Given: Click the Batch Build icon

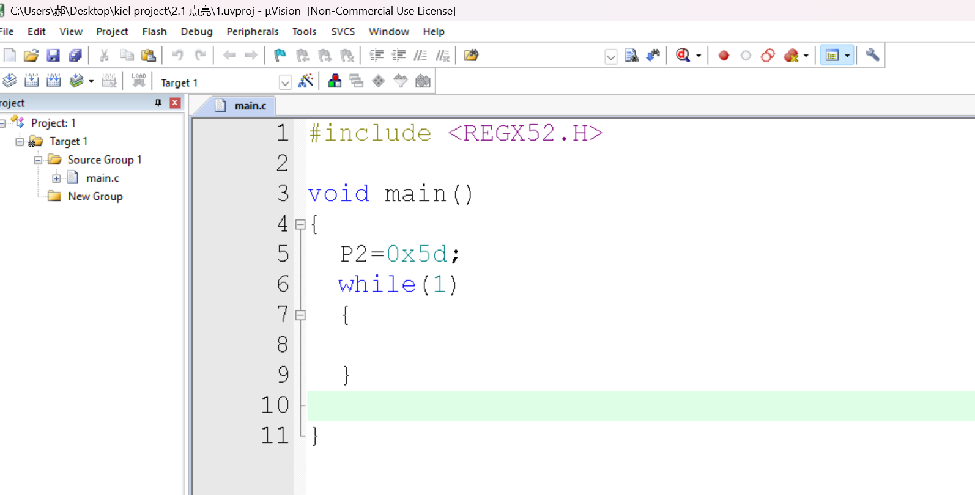Looking at the screenshot, I should (76, 81).
